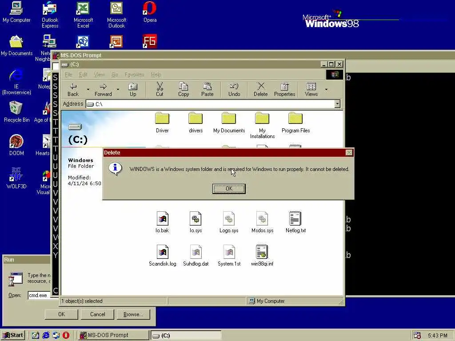Open Microsoft Excel desktop shortcut
The width and height of the screenshot is (455, 341).
83,15
